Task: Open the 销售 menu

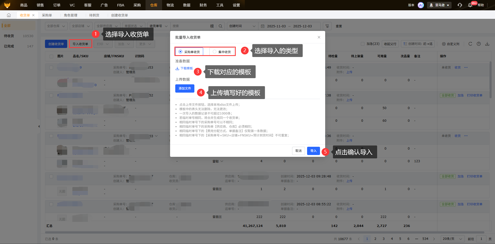Action: pos(40,5)
